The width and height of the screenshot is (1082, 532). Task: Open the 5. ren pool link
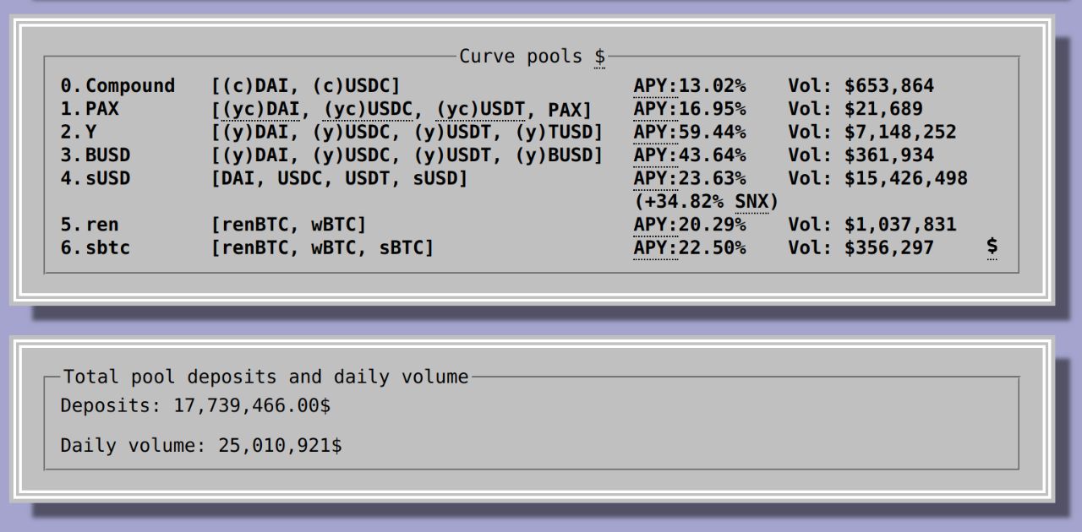(90, 225)
